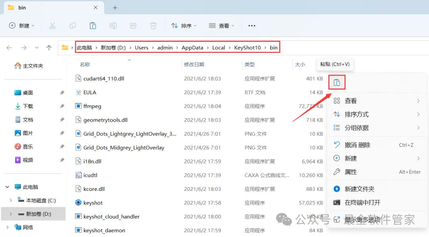The image size is (429, 237).
Task: Open the 新建 new item dropdown
Action: point(21,26)
